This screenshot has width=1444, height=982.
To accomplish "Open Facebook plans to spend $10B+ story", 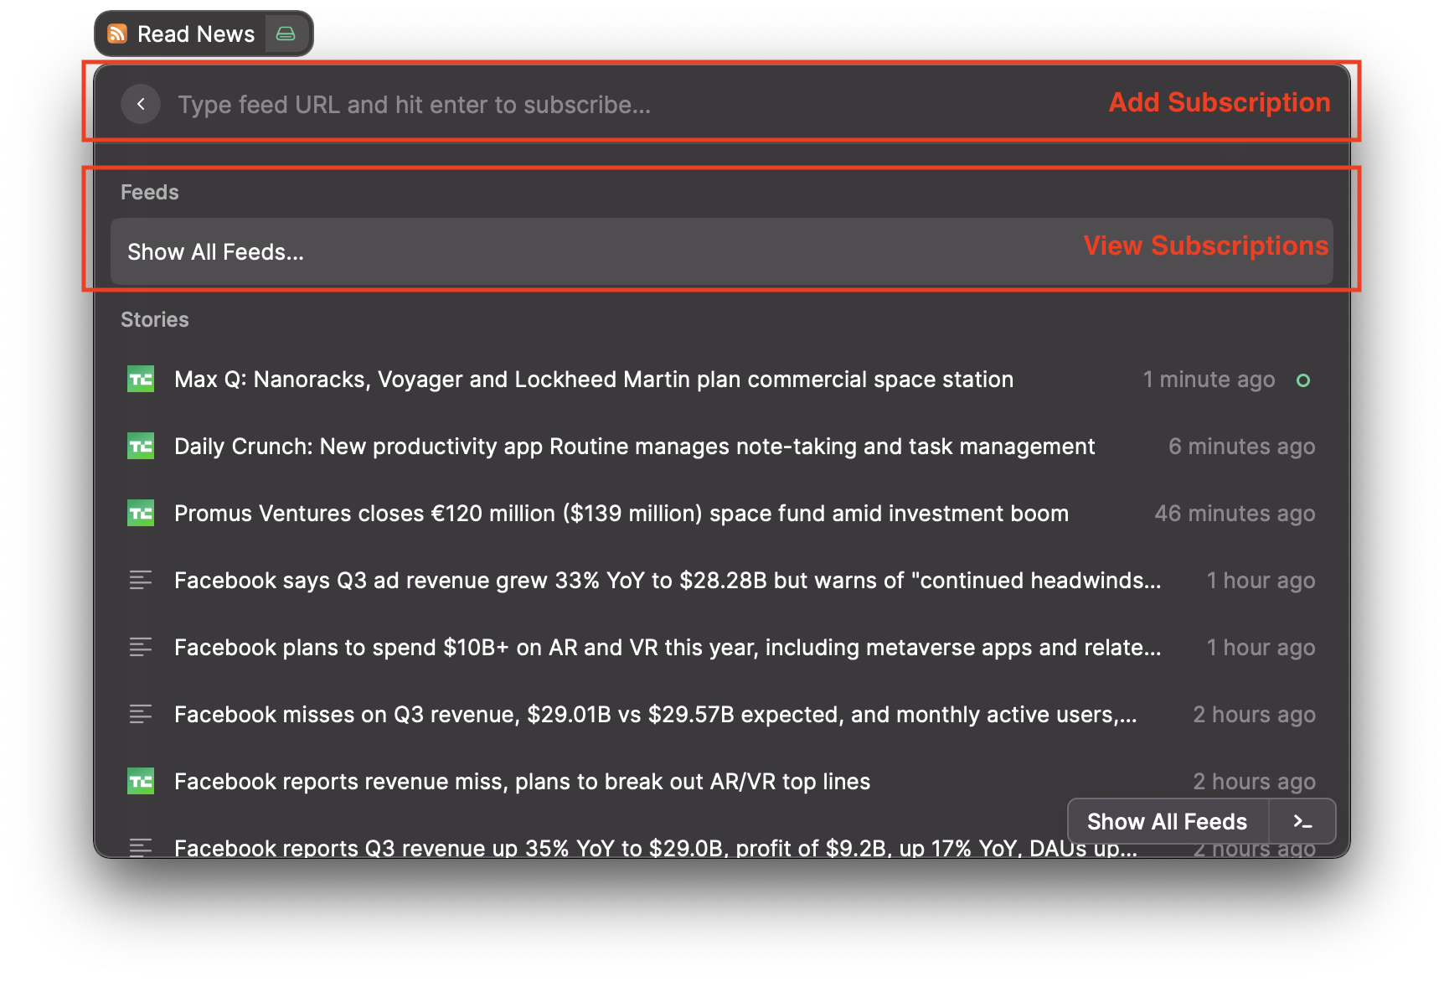I will [x=721, y=648].
